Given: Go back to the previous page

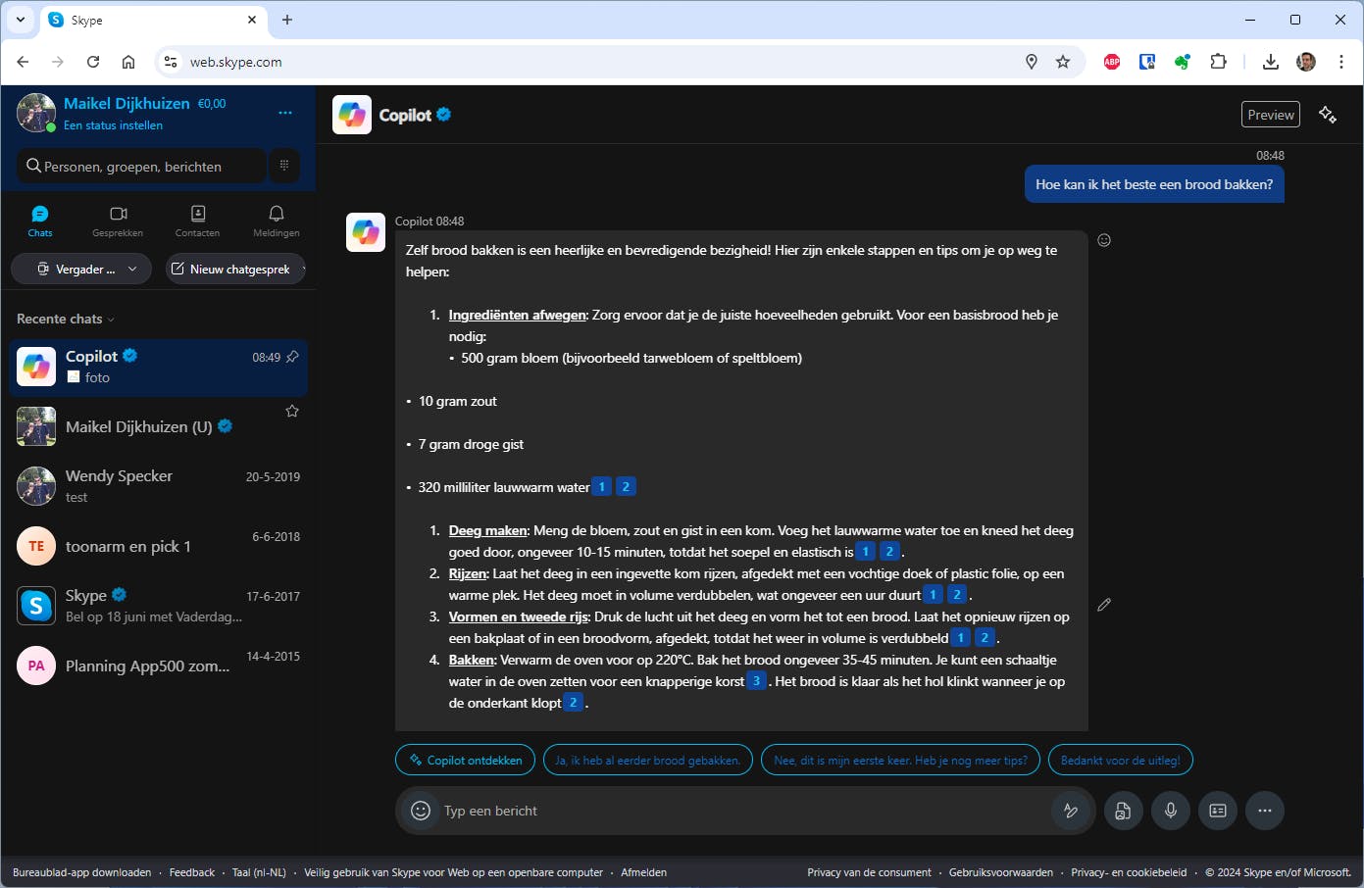Looking at the screenshot, I should 23,62.
